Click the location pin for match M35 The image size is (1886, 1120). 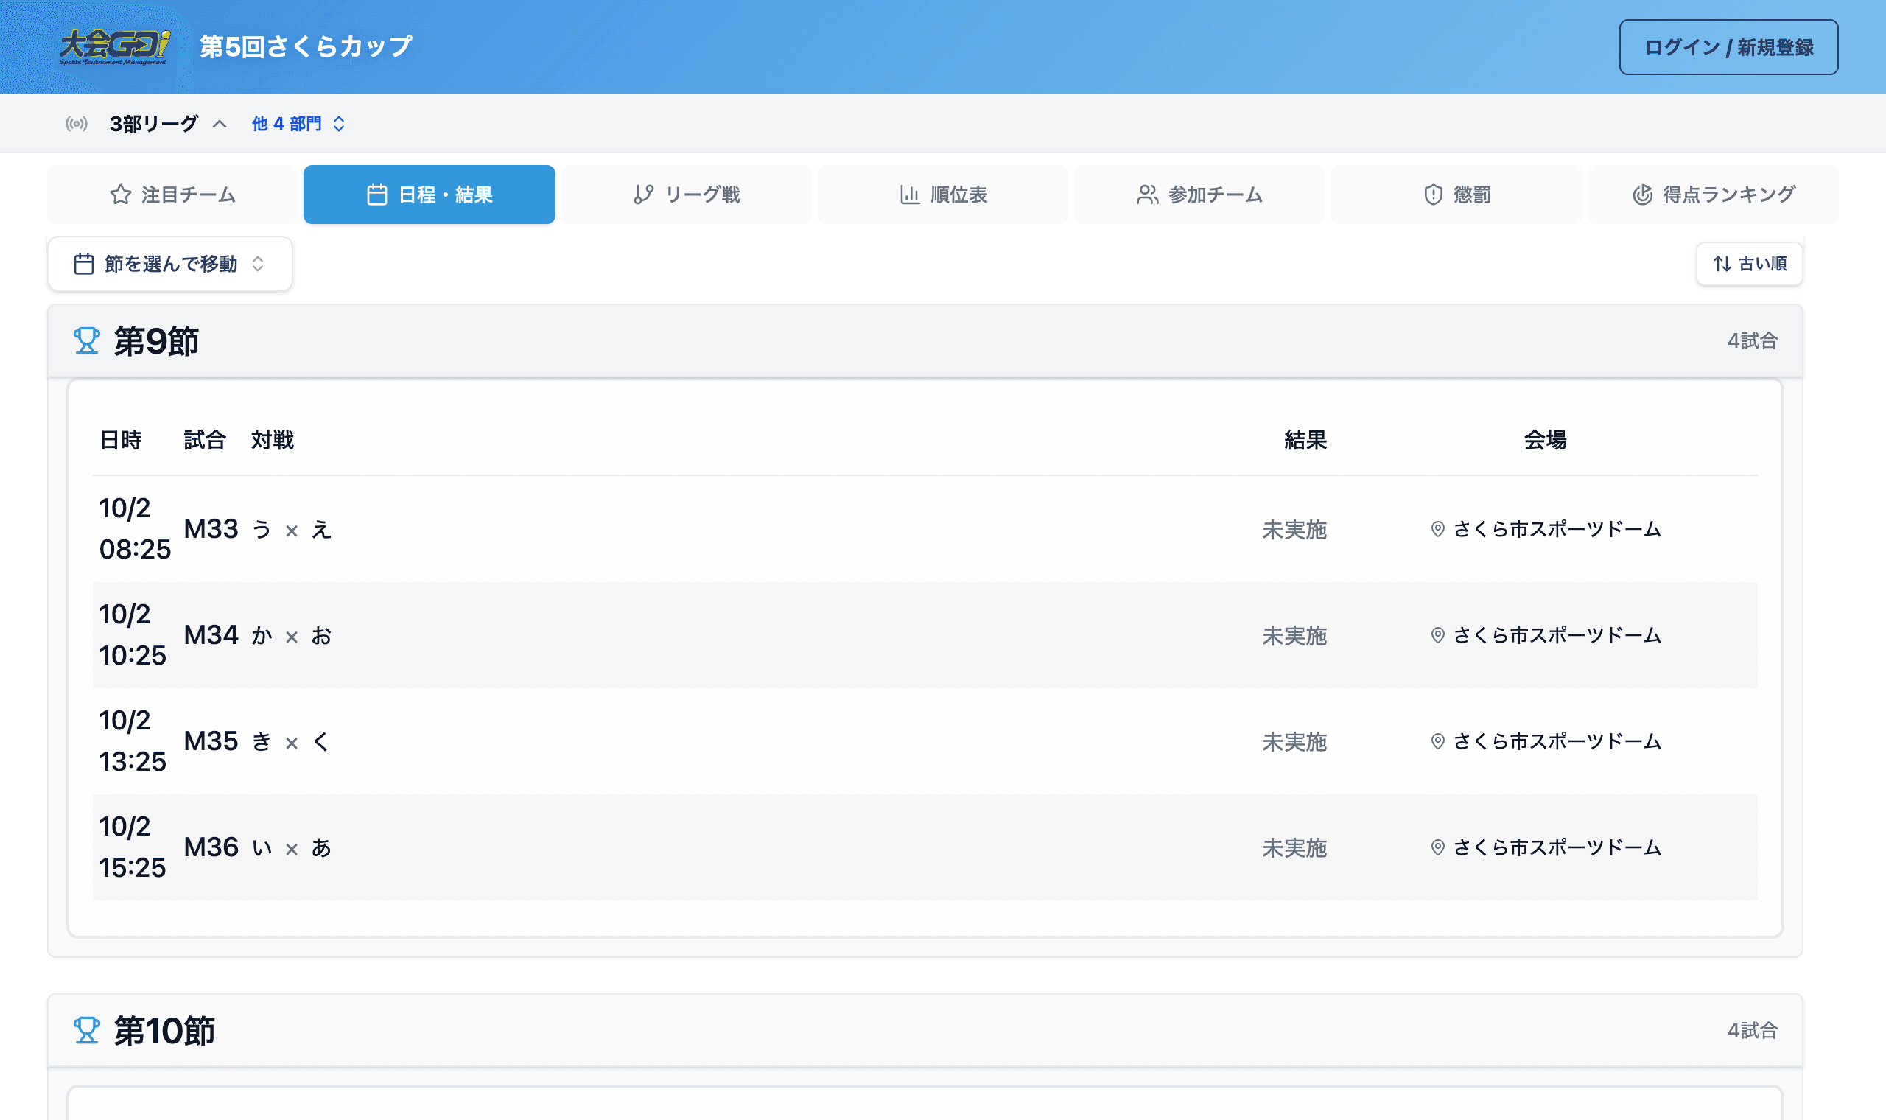[x=1438, y=741]
